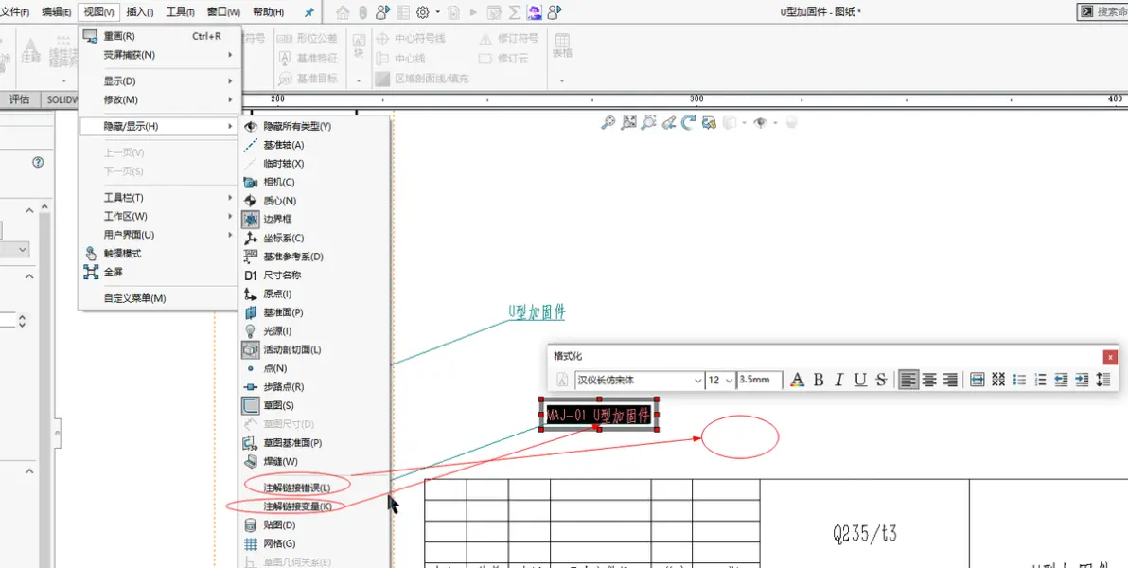1128x568 pixels.
Task: Center-align text in 格式化 toolbar
Action: [x=929, y=380]
